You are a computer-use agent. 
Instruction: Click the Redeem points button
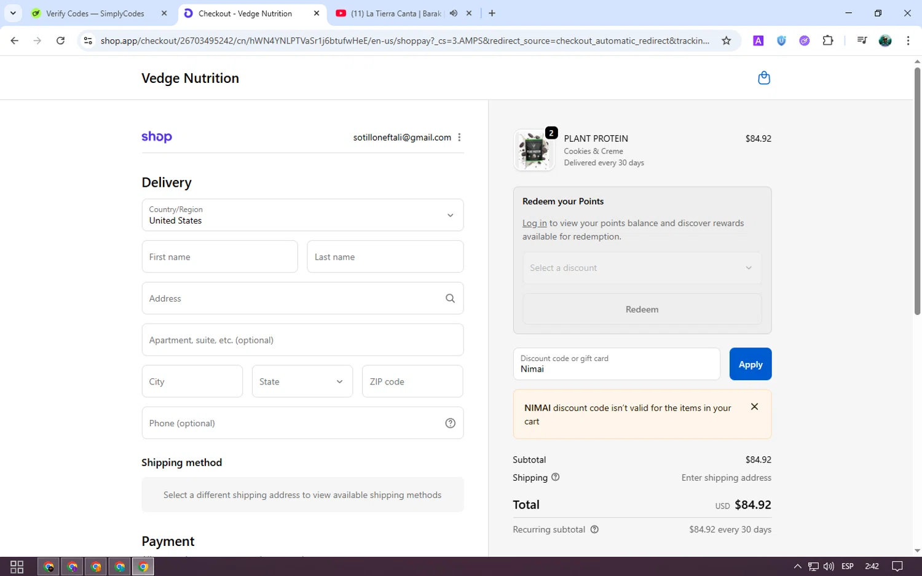click(x=642, y=309)
